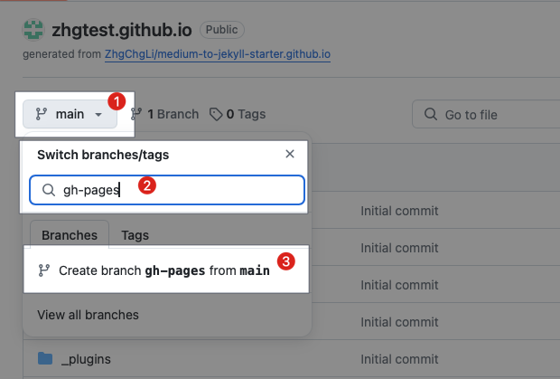560x379 pixels.
Task: Click the magnifier icon in Go to file
Action: (x=430, y=115)
